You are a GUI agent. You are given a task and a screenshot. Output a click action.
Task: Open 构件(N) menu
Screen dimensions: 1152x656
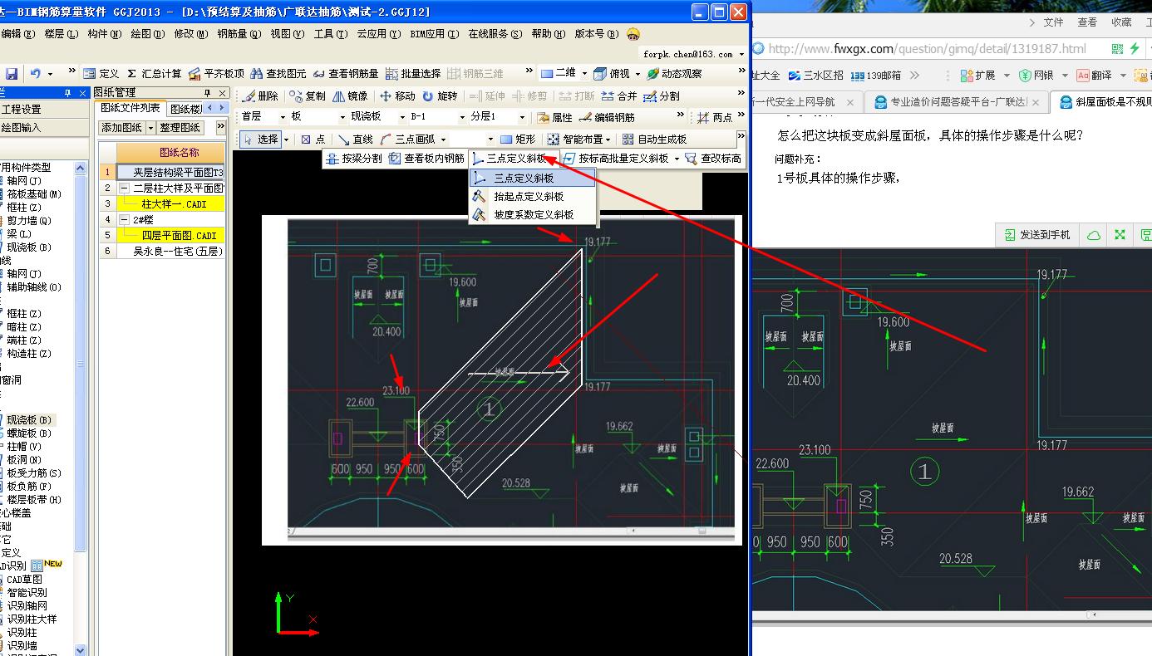tap(104, 34)
